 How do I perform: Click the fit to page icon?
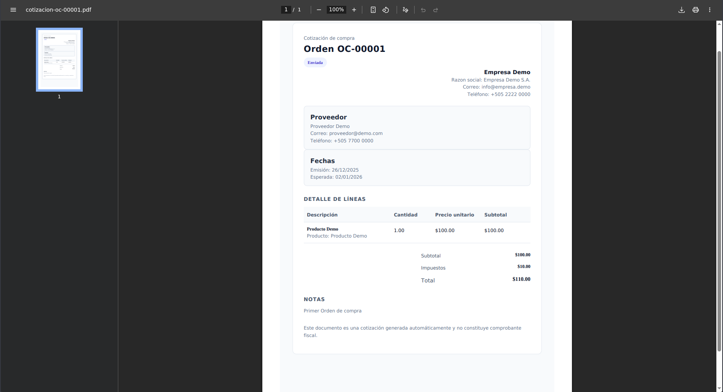click(373, 10)
